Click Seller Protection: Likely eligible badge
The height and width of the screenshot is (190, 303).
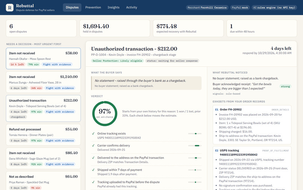click(117, 61)
